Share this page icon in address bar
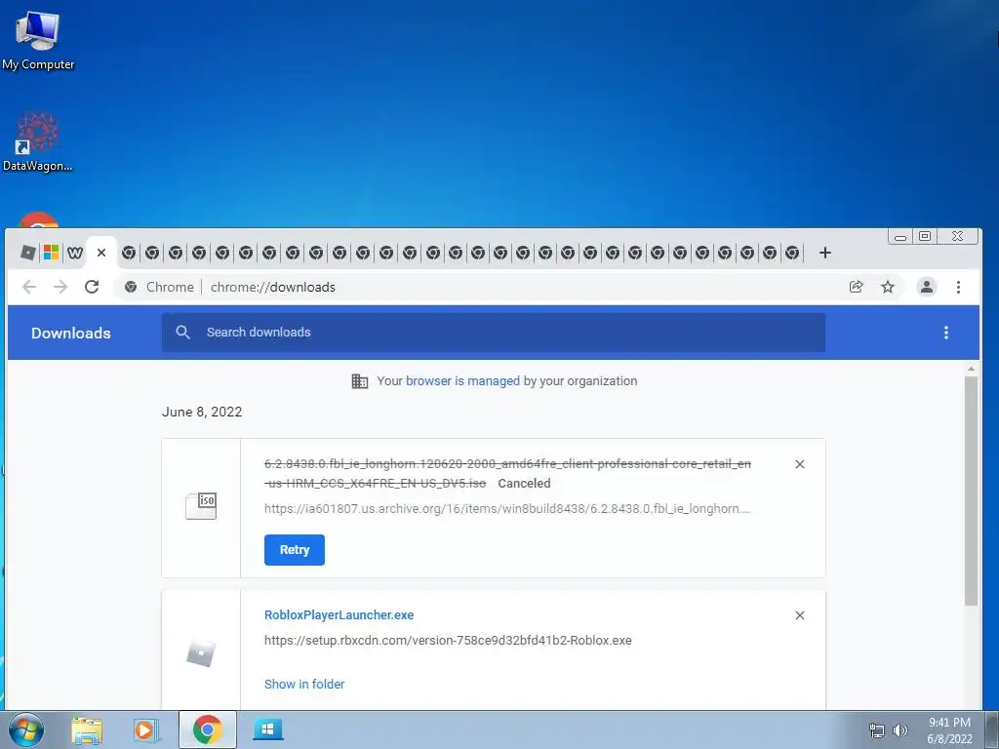Image resolution: width=999 pixels, height=749 pixels. click(x=857, y=288)
